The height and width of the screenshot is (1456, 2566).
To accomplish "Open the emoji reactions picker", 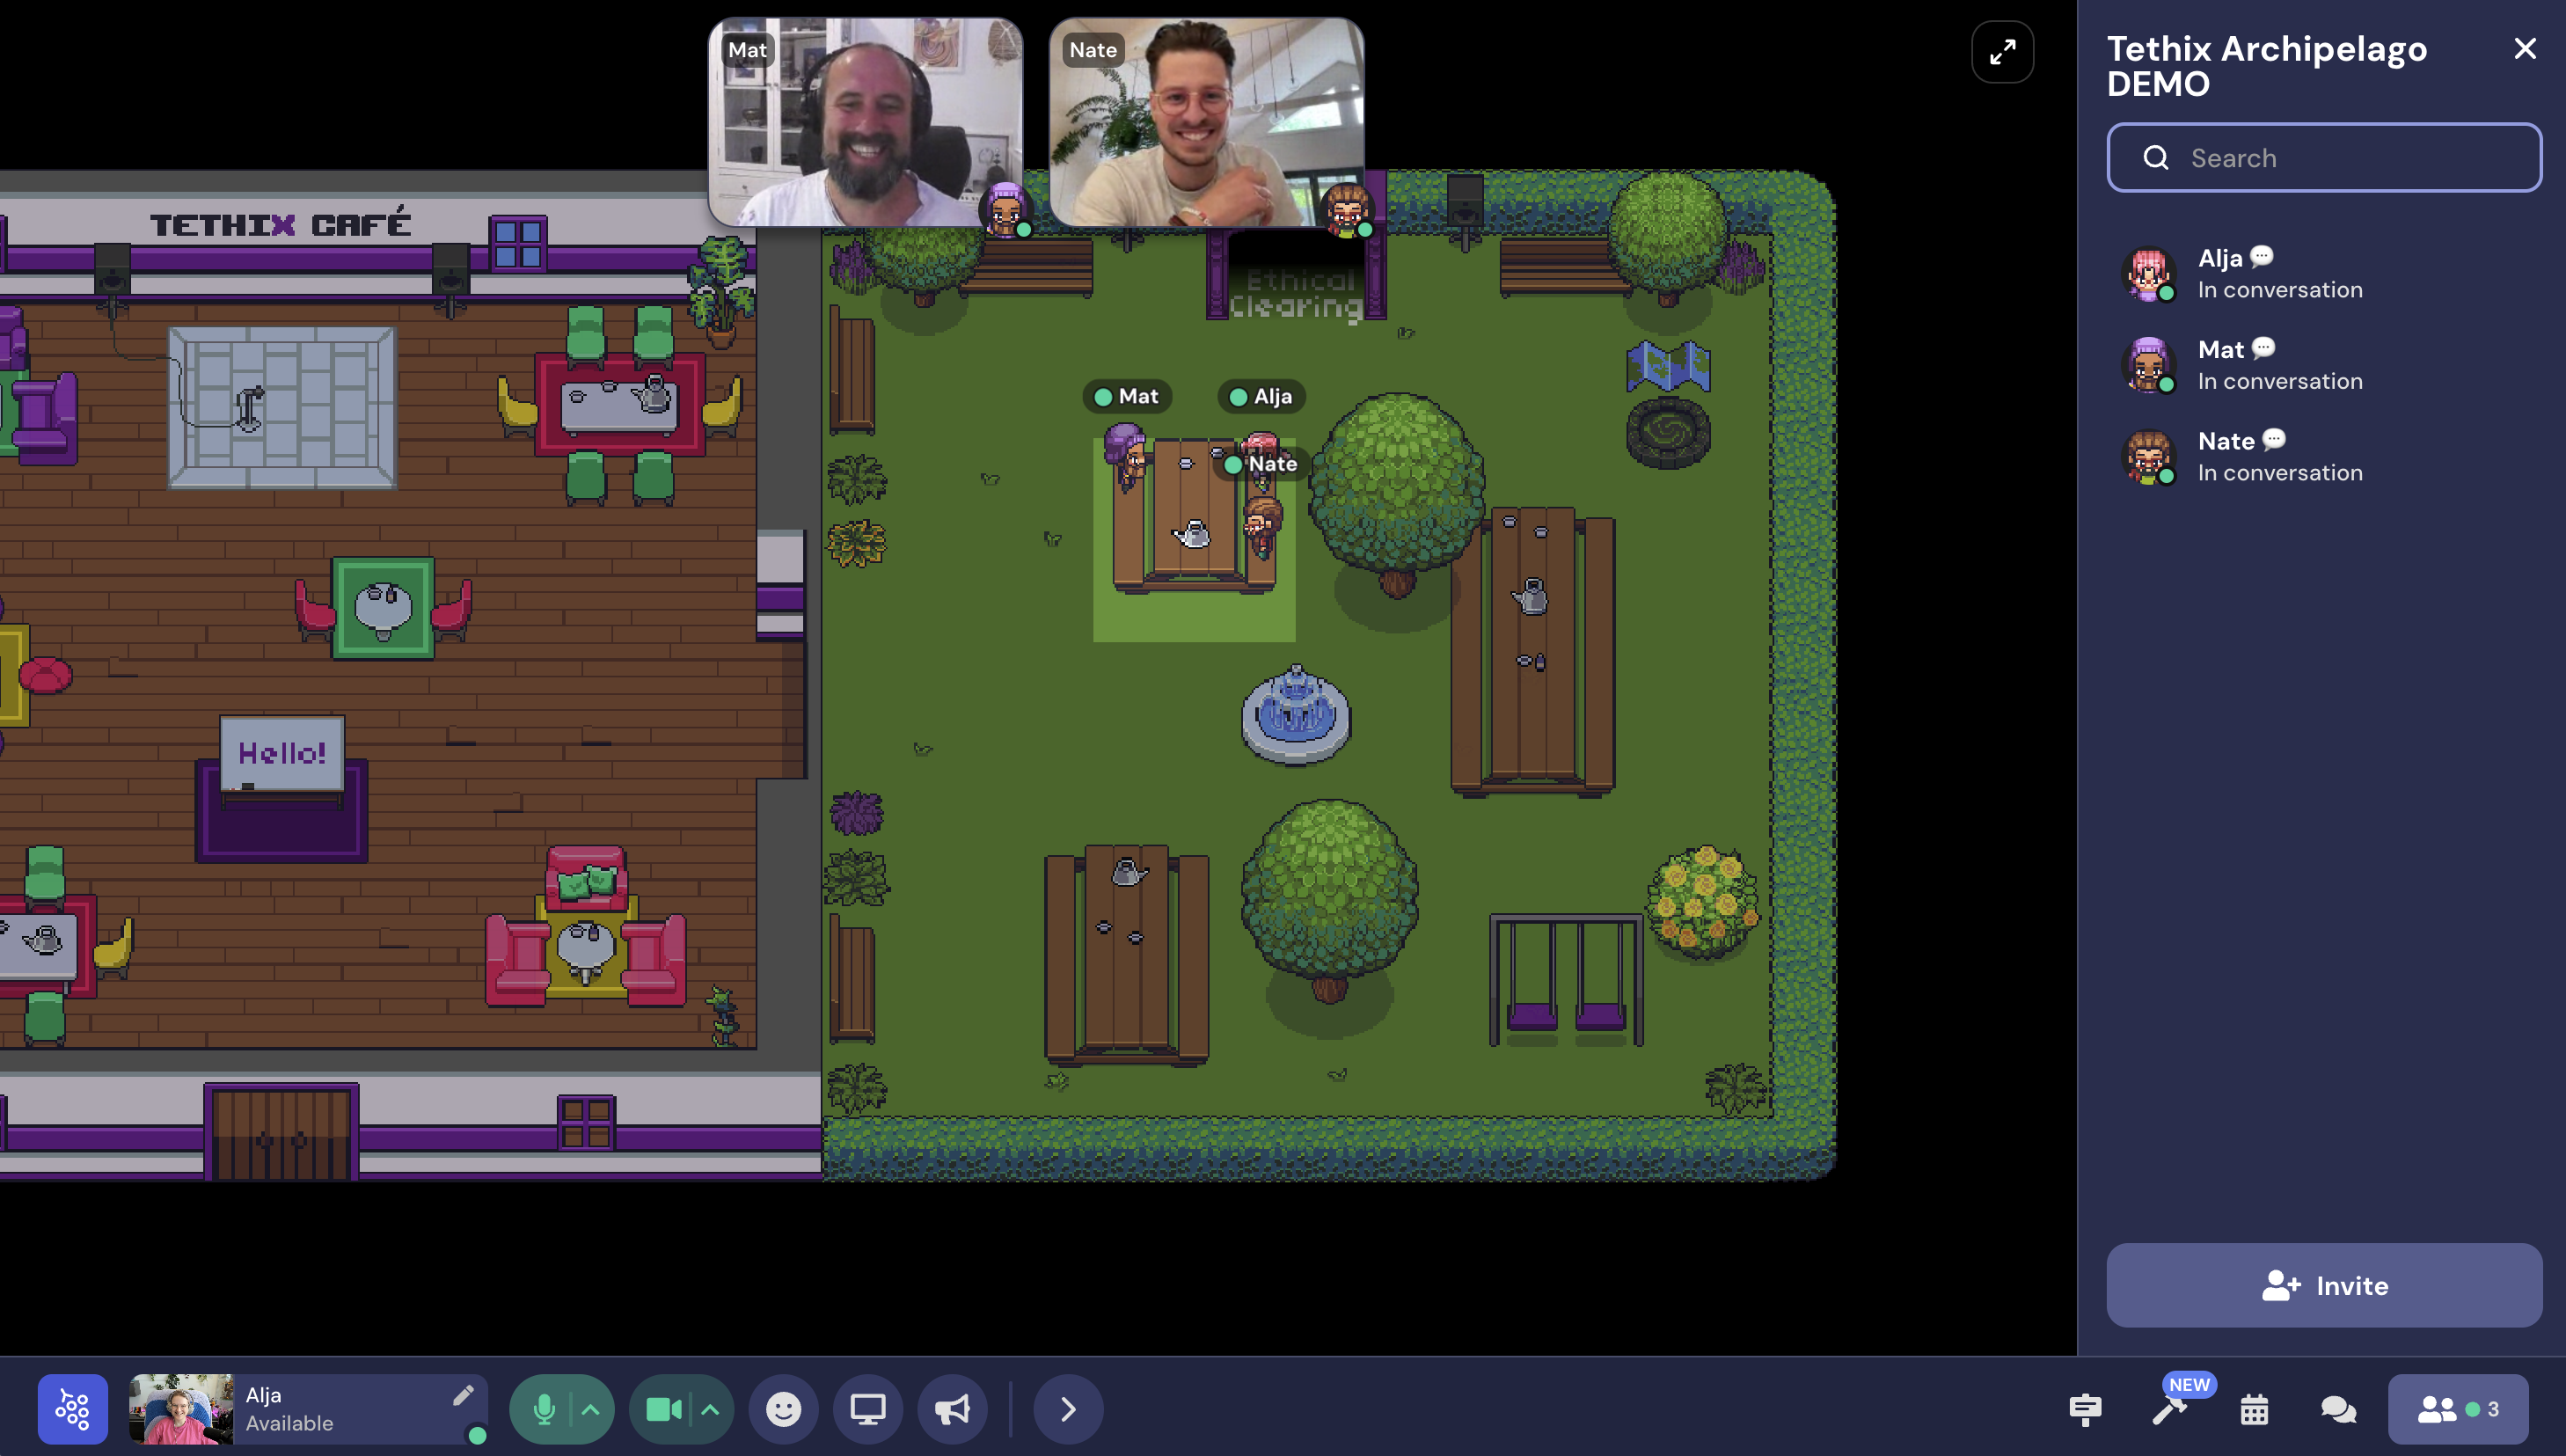I will [783, 1409].
